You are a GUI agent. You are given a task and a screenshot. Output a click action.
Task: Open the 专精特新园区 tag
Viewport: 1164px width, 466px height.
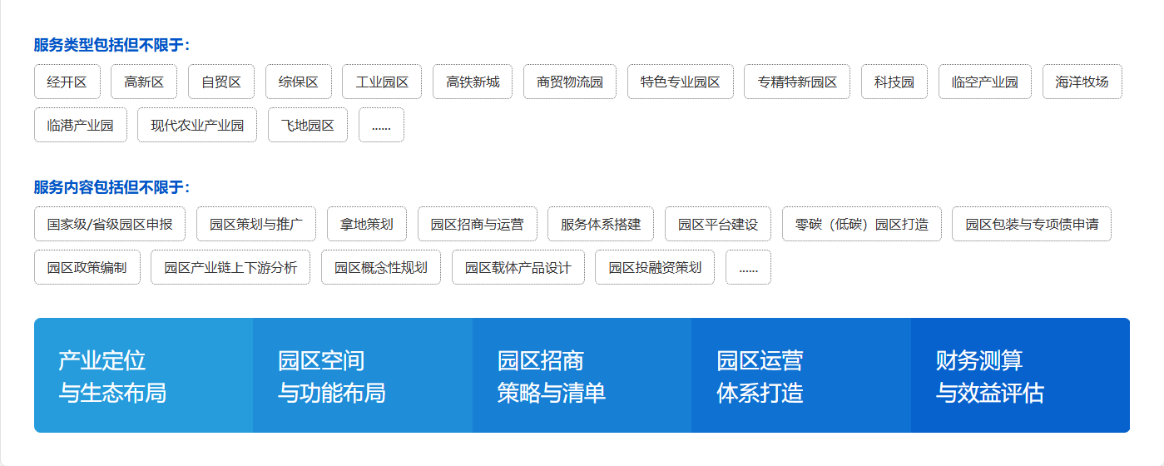[797, 82]
